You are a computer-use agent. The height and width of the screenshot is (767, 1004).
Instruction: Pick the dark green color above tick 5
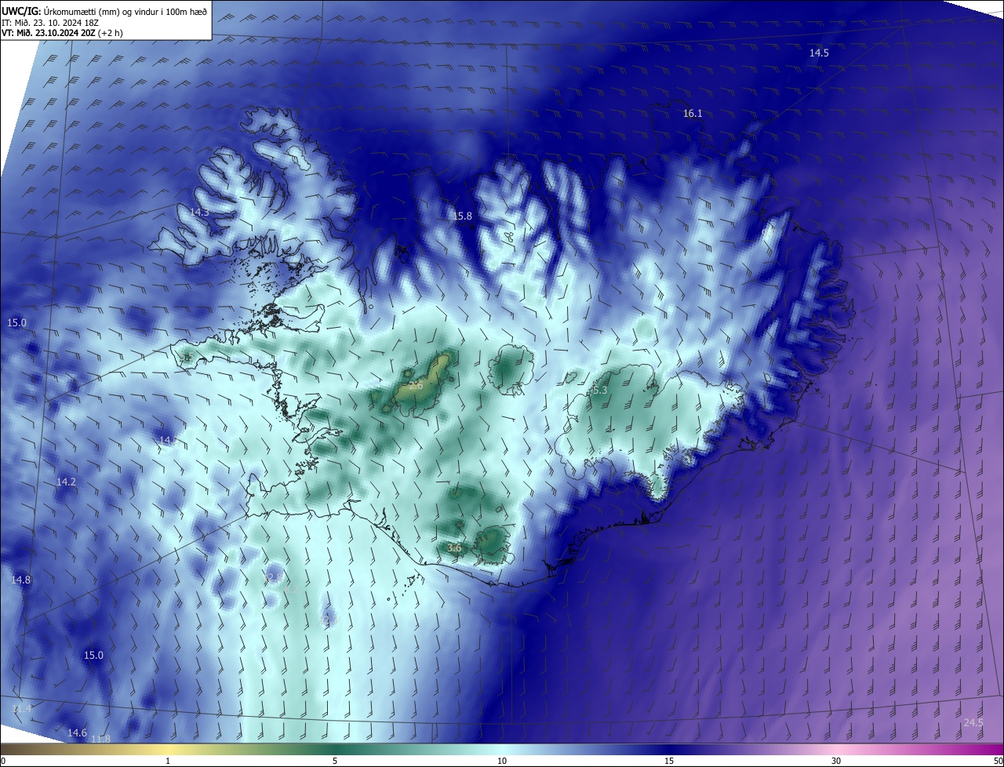[335, 750]
